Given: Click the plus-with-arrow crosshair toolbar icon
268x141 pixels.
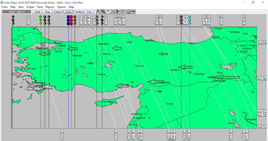Looking at the screenshot, I should [x=123, y=12].
